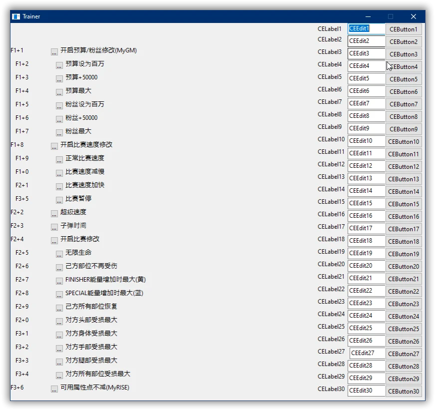Toggle the 可用属性点不减(MyRISE) checkbox
This screenshot has width=435, height=411.
coord(54,389)
